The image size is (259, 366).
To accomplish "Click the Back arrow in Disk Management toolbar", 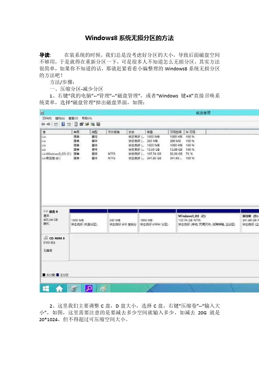I will point(43,124).
